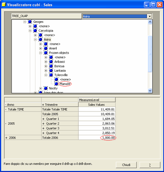Click the blue sphere icon next to Carystopia
This screenshot has width=164, height=172.
click(35, 31)
